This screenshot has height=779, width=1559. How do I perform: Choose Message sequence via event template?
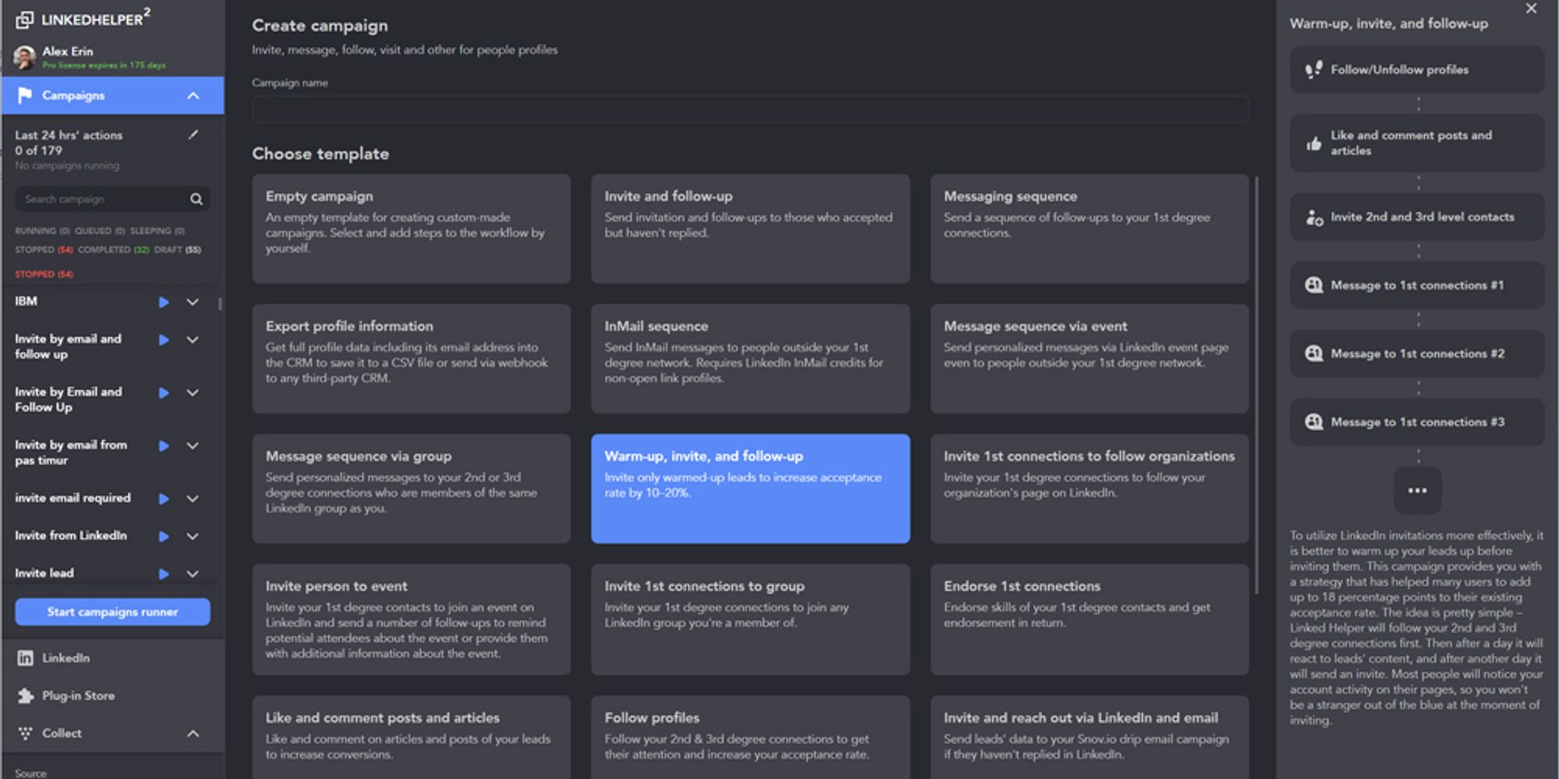[1089, 358]
